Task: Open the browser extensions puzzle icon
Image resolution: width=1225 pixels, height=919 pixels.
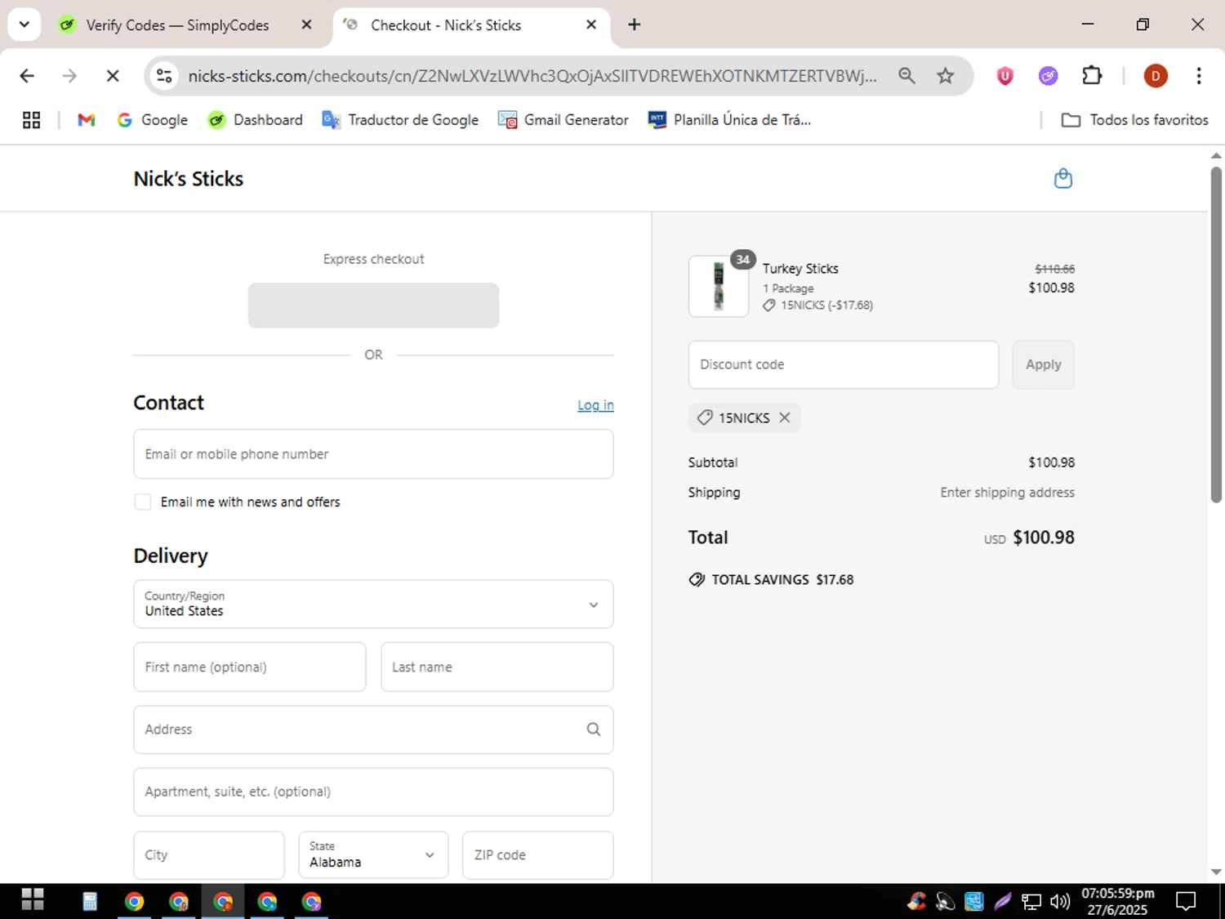Action: coord(1092,76)
